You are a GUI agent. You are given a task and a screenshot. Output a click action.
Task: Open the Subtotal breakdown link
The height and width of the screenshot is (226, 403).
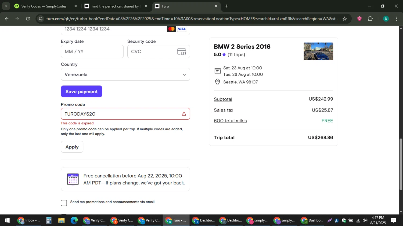[x=223, y=99]
